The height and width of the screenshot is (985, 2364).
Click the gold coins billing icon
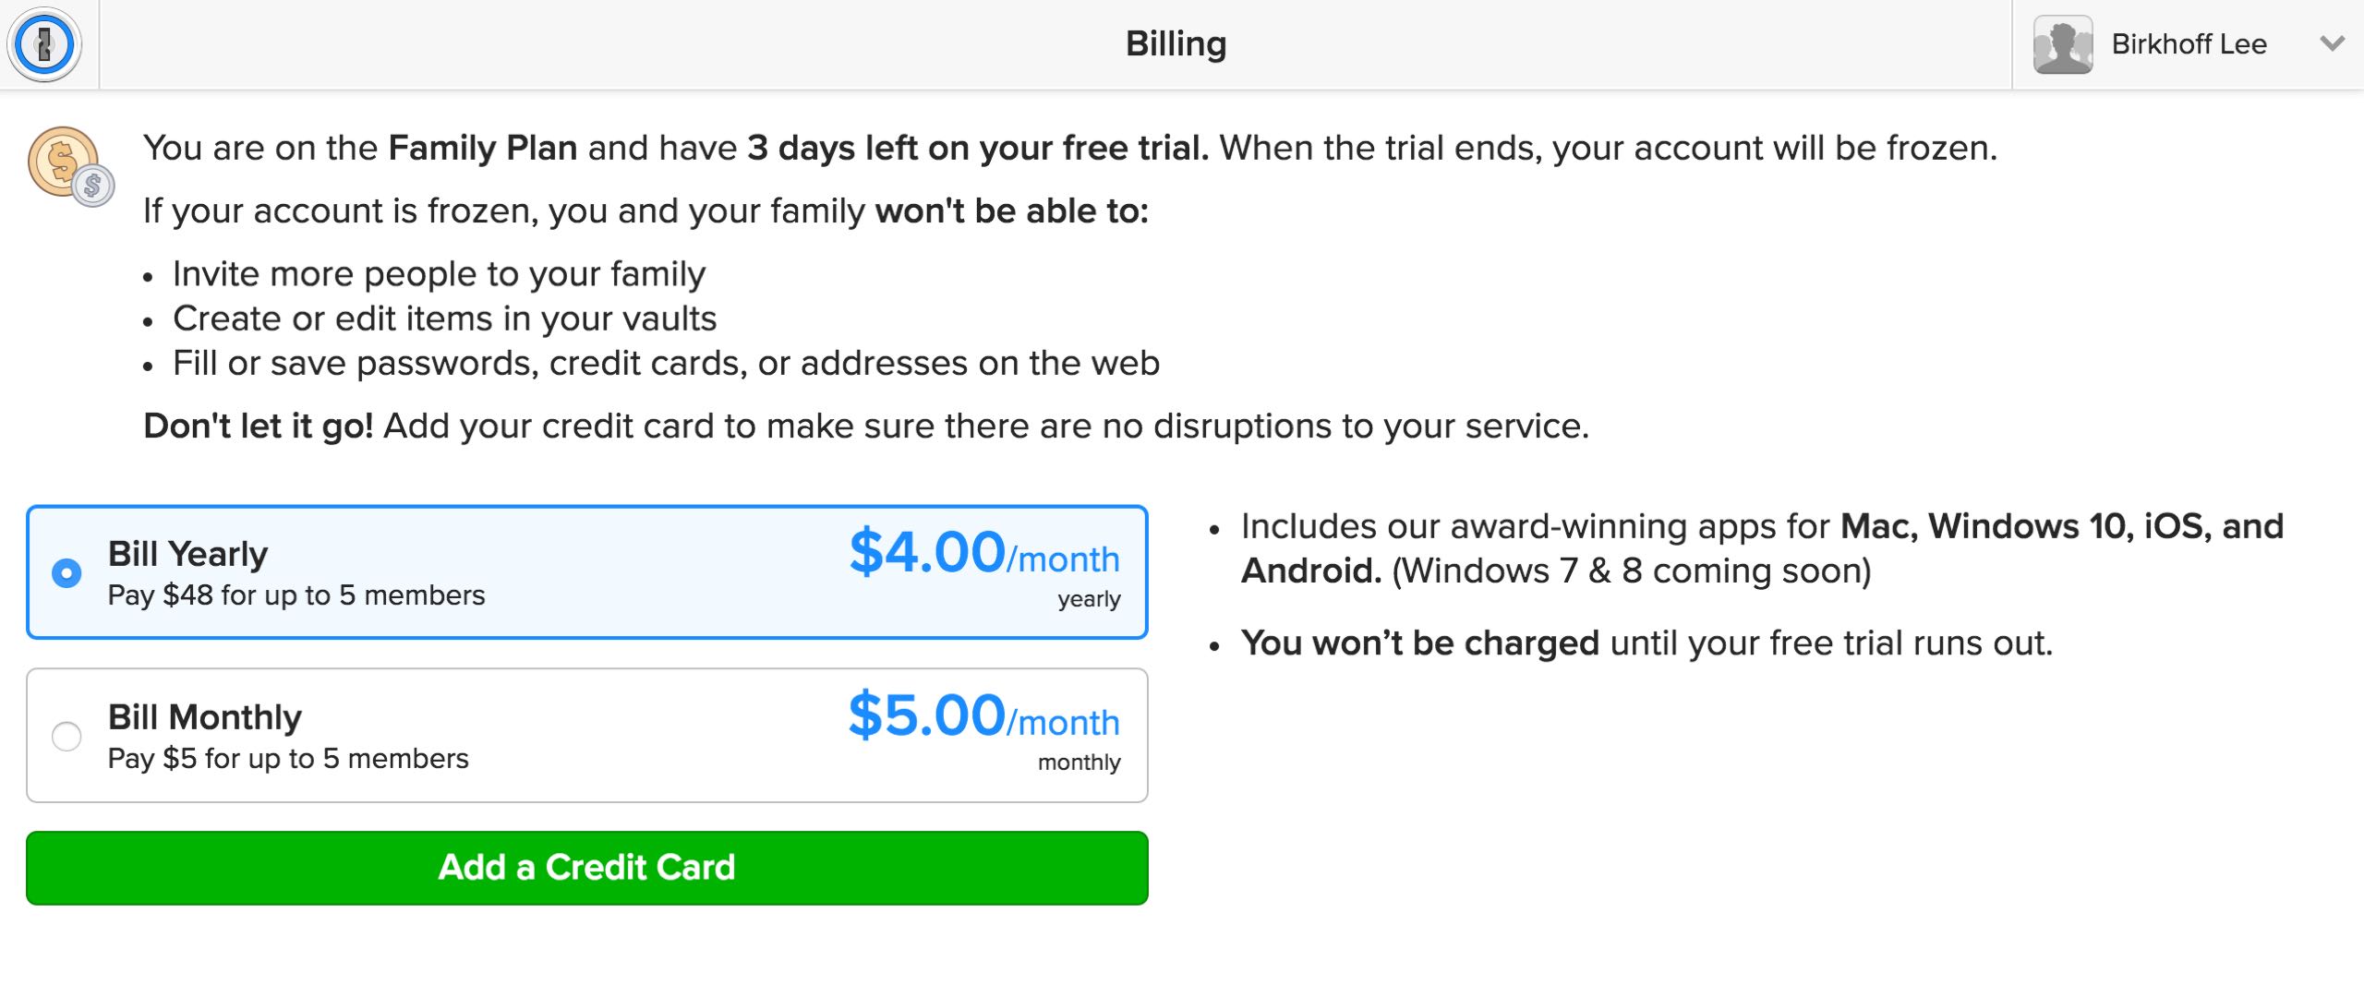[70, 166]
